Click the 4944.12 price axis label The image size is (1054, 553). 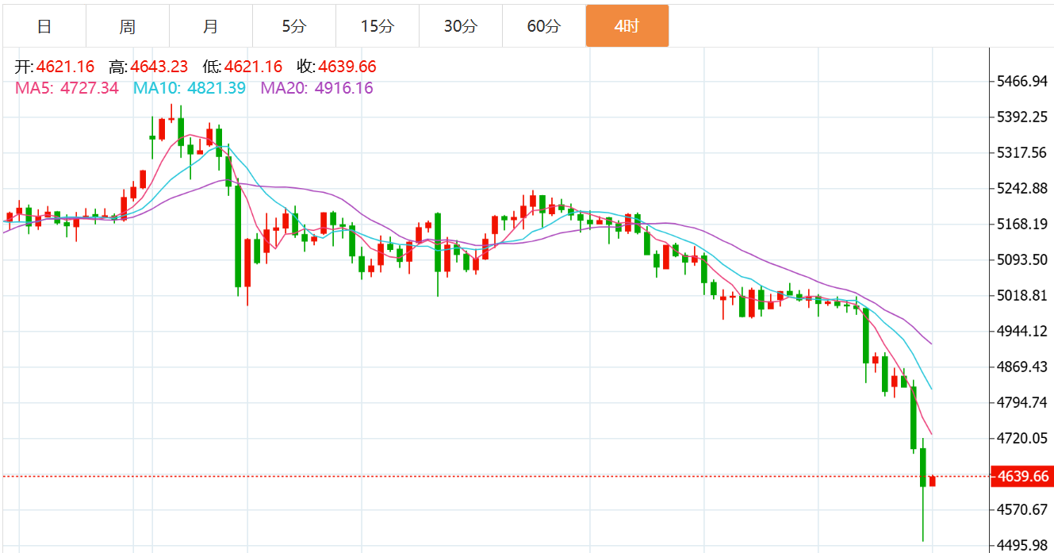[x=1022, y=331]
